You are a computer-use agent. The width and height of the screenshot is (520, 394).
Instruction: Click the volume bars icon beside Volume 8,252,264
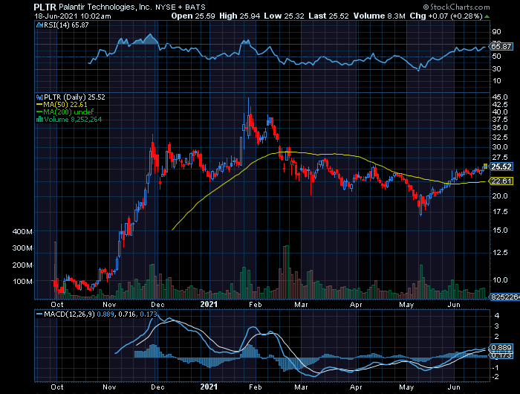pos(39,120)
